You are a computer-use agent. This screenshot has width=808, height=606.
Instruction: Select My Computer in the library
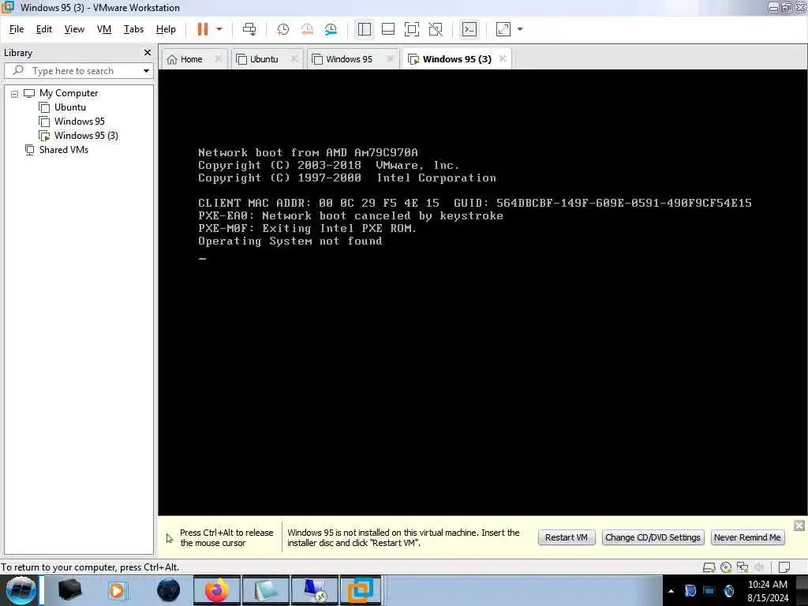coord(69,93)
